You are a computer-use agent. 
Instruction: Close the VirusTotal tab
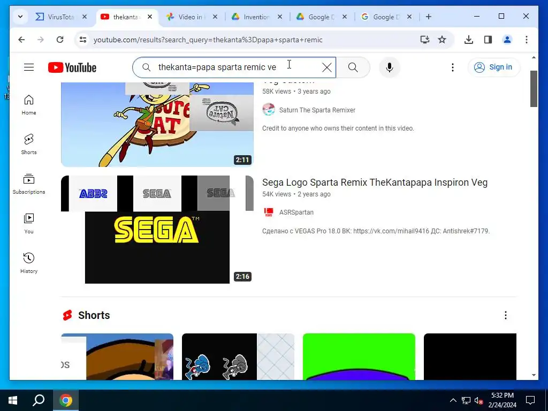[x=85, y=17]
